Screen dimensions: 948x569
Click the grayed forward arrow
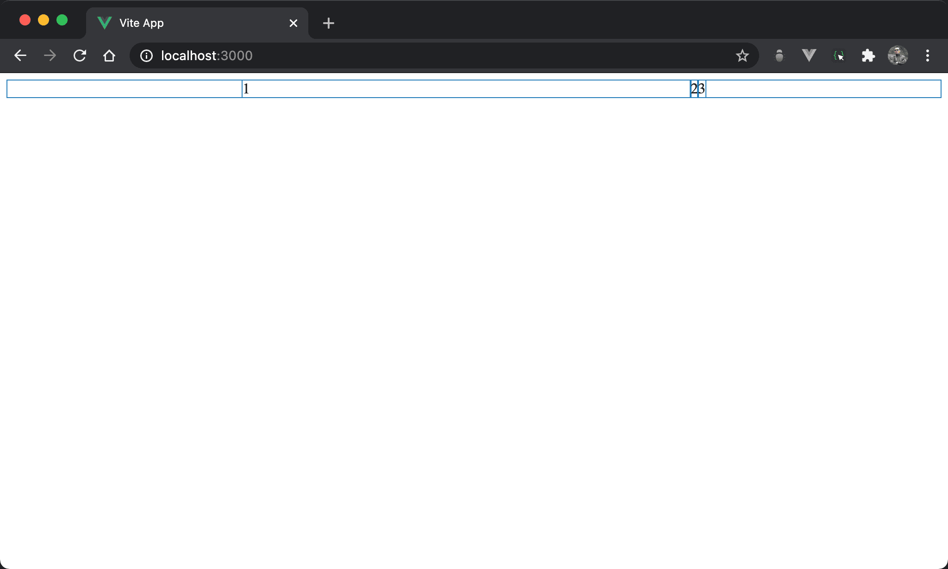point(50,56)
